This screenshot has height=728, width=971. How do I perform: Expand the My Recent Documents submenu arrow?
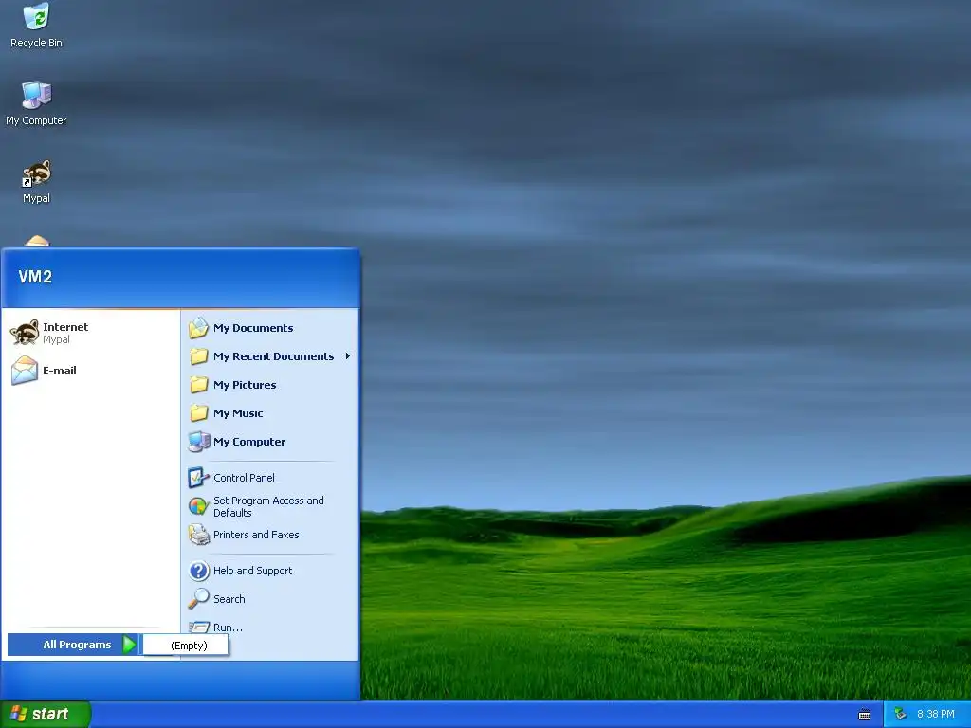[347, 356]
